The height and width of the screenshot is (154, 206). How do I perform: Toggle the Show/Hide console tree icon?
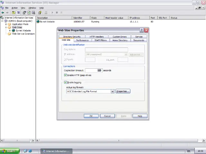18,13
